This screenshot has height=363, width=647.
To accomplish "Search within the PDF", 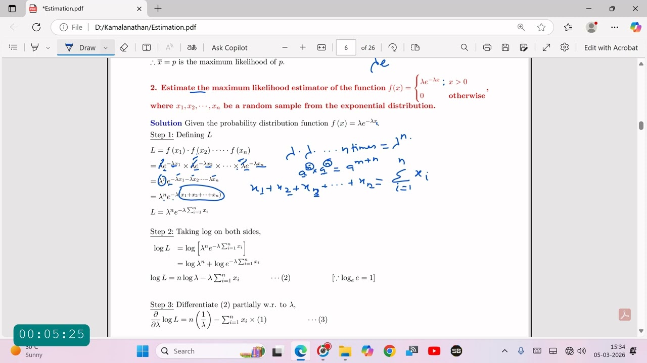I will pyautogui.click(x=465, y=47).
